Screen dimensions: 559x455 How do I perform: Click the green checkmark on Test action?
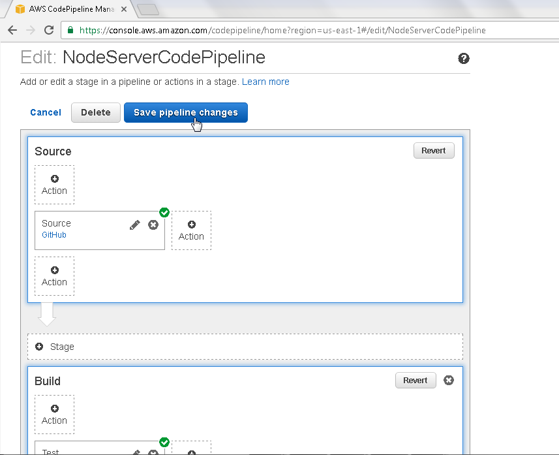point(164,442)
